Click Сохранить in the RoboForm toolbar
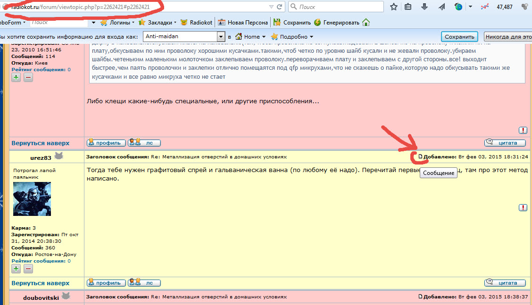Screen dimensions: 532x305 tap(292, 23)
